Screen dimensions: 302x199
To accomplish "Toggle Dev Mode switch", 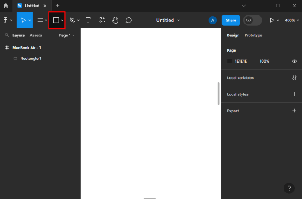I will click(x=253, y=20).
